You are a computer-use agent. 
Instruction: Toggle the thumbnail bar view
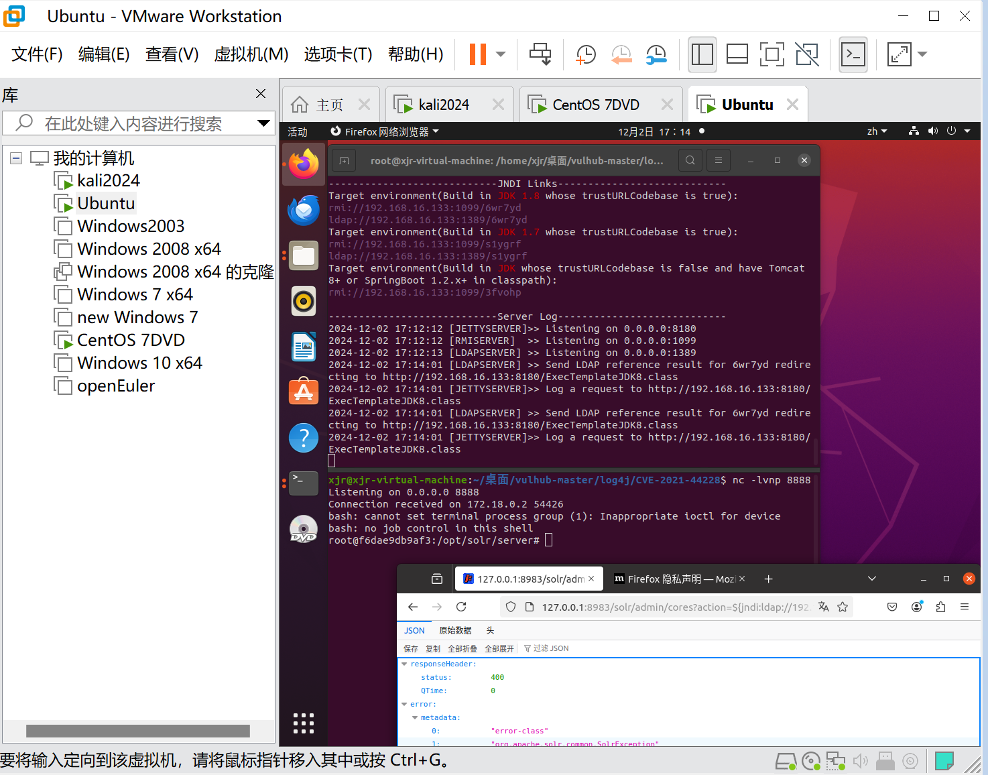coord(737,54)
